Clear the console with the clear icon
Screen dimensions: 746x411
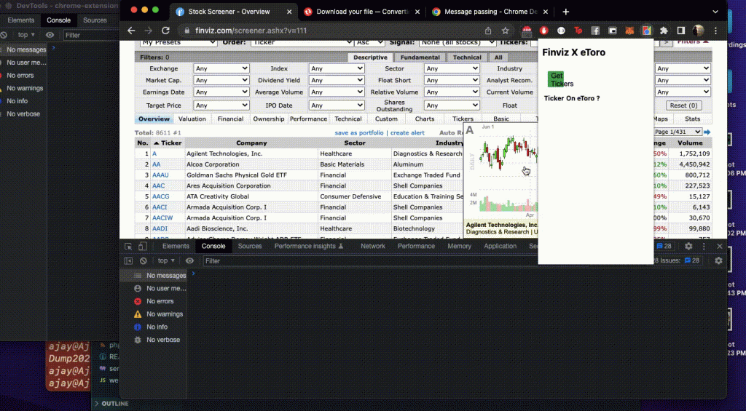click(144, 260)
